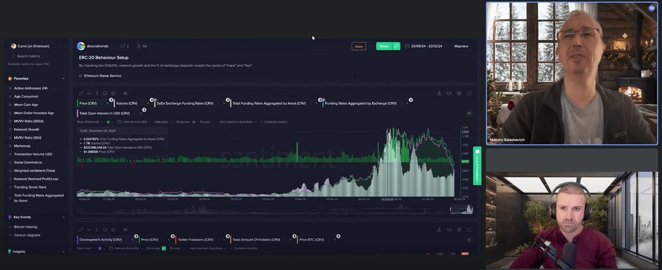The image size is (662, 270).
Task: Open the green color swatch picker
Action: coord(109,122)
